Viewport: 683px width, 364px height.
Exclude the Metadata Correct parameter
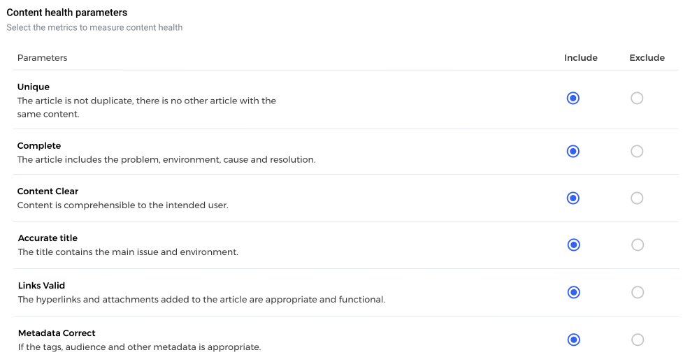pos(637,340)
